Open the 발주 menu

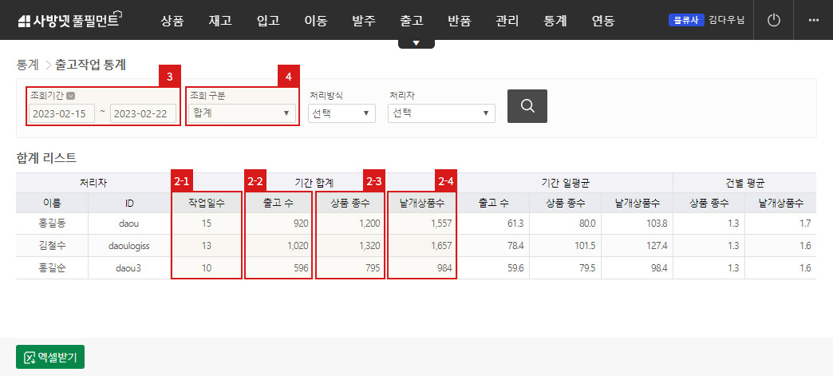click(363, 22)
